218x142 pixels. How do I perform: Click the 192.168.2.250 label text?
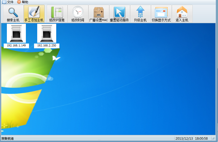click(47, 45)
